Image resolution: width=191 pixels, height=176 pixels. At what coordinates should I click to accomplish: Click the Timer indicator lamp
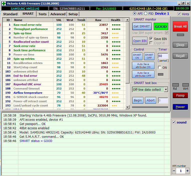click(x=160, y=74)
